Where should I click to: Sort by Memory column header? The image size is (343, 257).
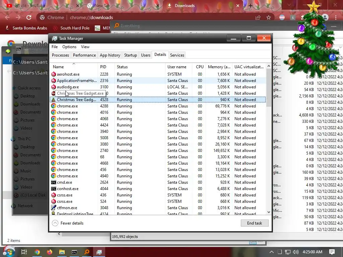click(219, 67)
